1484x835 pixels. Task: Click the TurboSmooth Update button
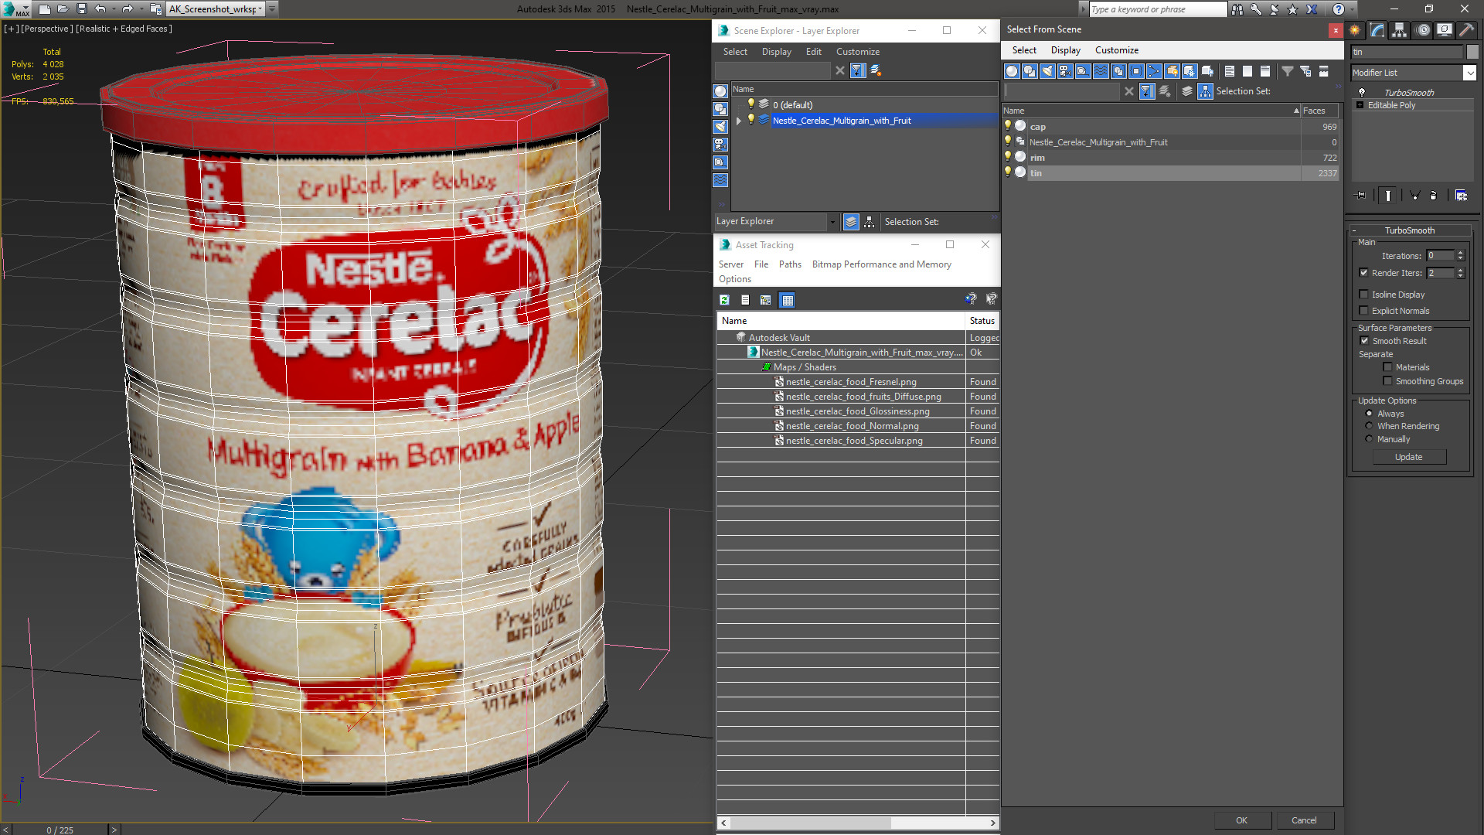click(1409, 457)
